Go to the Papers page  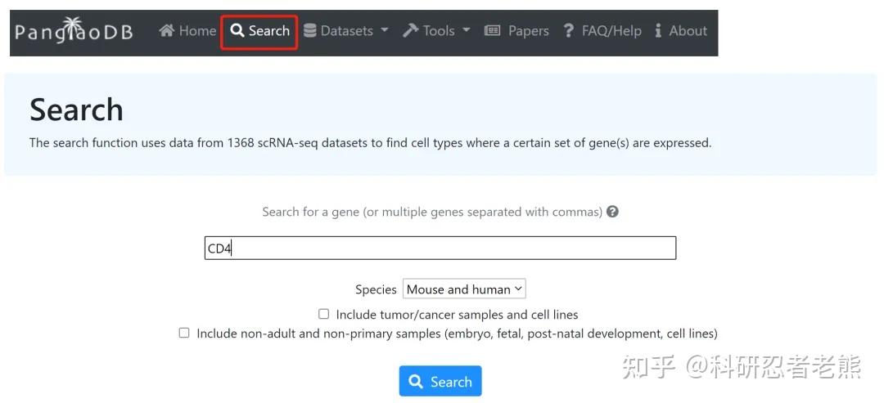tap(528, 31)
